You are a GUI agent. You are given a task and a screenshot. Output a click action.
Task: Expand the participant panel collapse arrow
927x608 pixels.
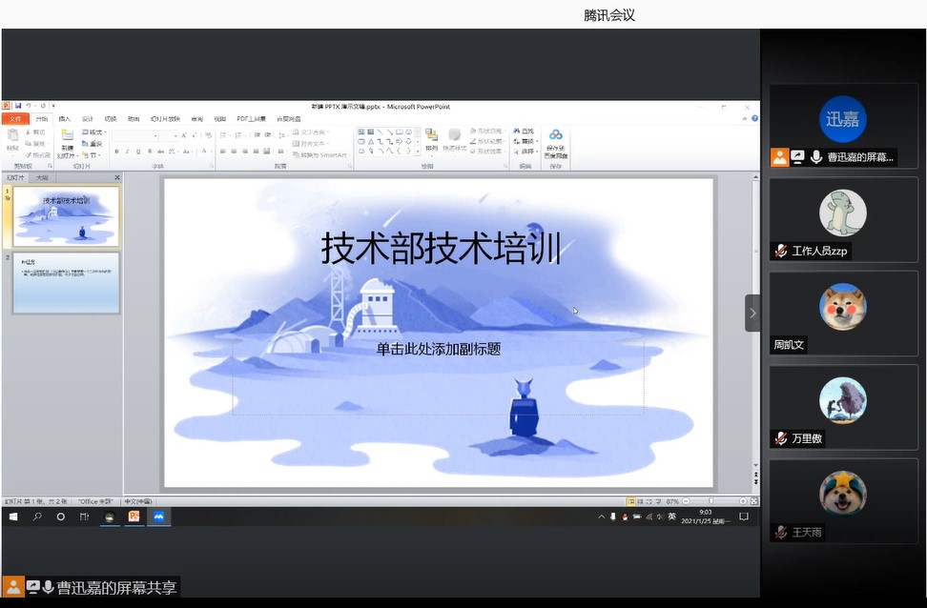(x=752, y=313)
